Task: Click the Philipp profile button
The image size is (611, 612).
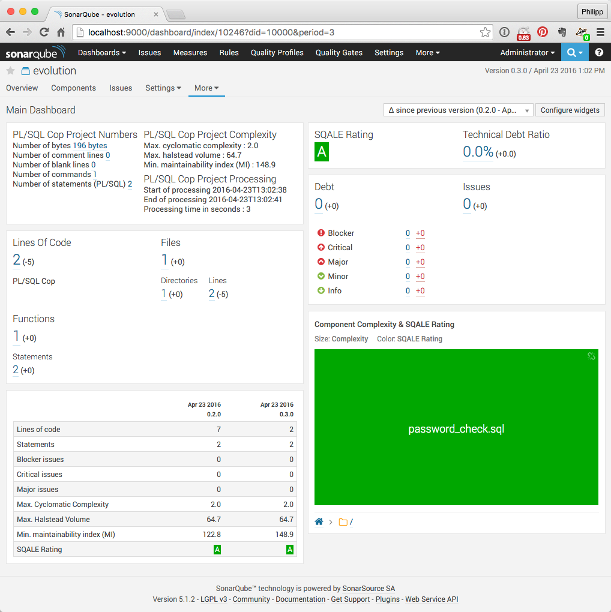Action: pyautogui.click(x=592, y=12)
